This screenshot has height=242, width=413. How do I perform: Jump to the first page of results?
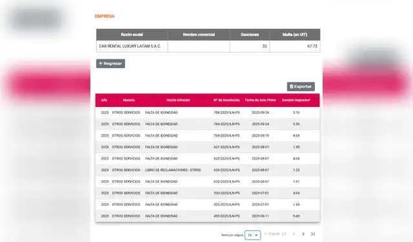tap(285, 234)
